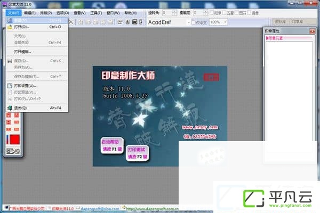Image resolution: width=320 pixels, height=213 pixels.
Task: Click first toolbar icon right of delete X
Action: (81, 22)
